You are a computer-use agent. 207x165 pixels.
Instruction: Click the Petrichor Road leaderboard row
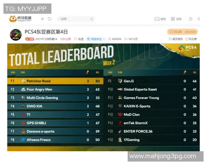click(x=55, y=81)
